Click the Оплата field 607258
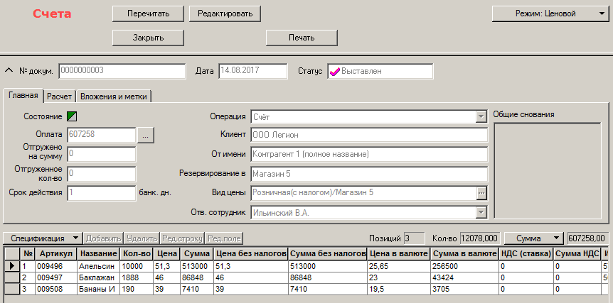The image size is (613, 303). coord(102,135)
